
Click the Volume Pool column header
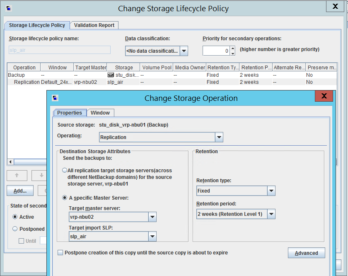pyautogui.click(x=157, y=67)
